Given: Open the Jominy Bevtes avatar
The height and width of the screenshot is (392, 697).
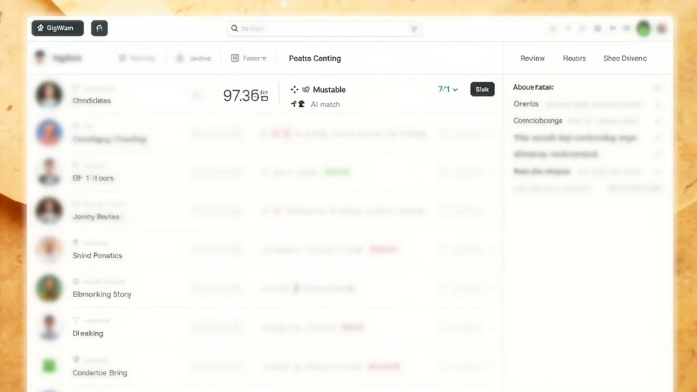Looking at the screenshot, I should [x=49, y=210].
